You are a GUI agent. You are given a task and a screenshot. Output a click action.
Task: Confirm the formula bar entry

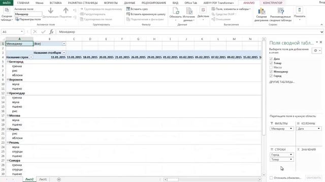43,32
